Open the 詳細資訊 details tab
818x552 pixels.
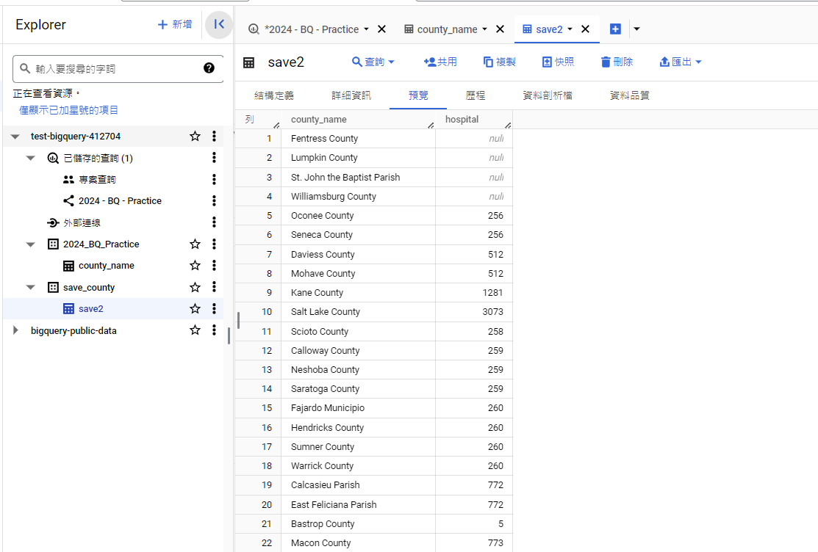pos(351,95)
